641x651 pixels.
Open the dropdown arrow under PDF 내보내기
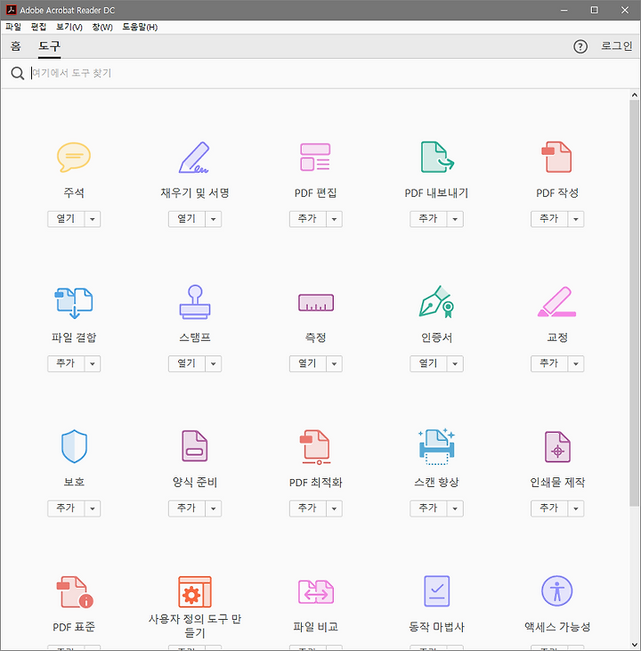tap(455, 219)
